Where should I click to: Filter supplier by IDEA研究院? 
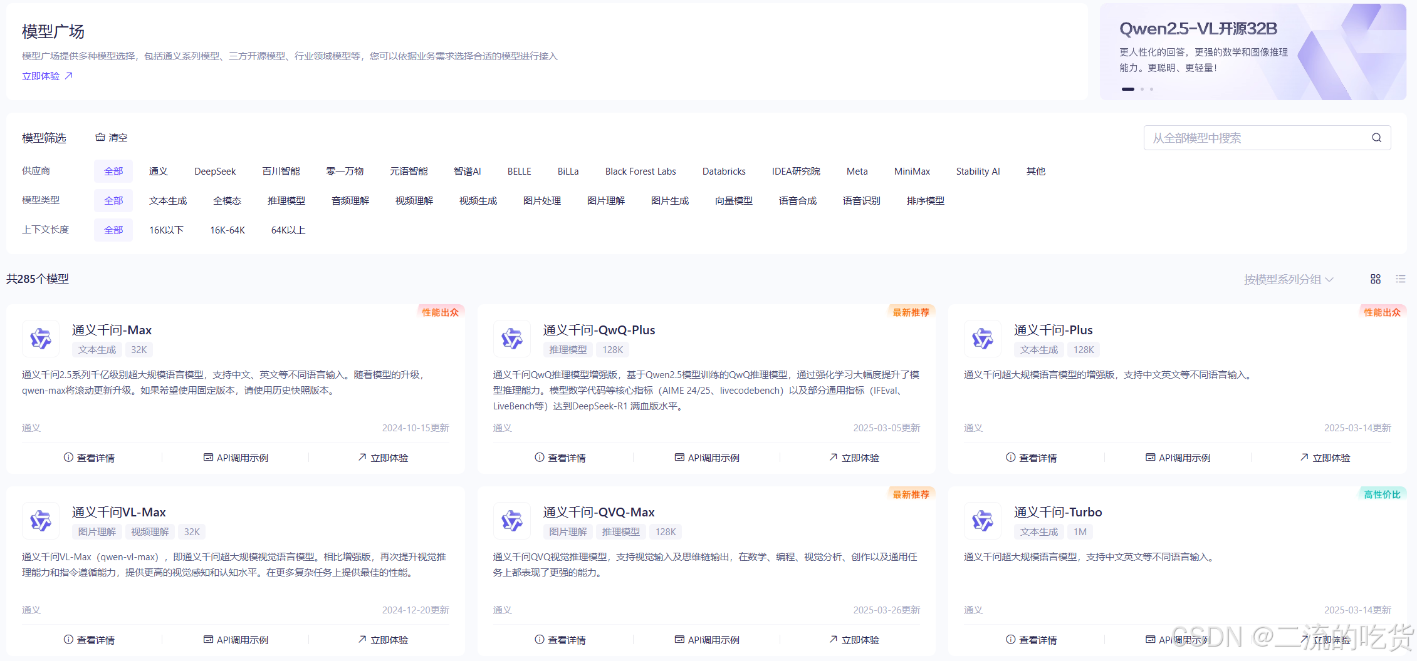[796, 171]
